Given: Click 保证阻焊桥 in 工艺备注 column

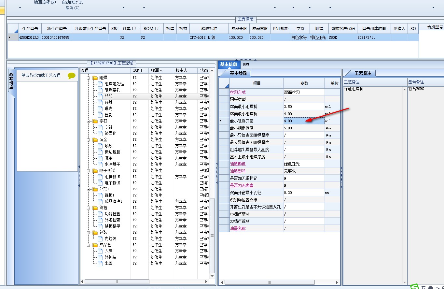Looking at the screenshot, I should (x=354, y=89).
